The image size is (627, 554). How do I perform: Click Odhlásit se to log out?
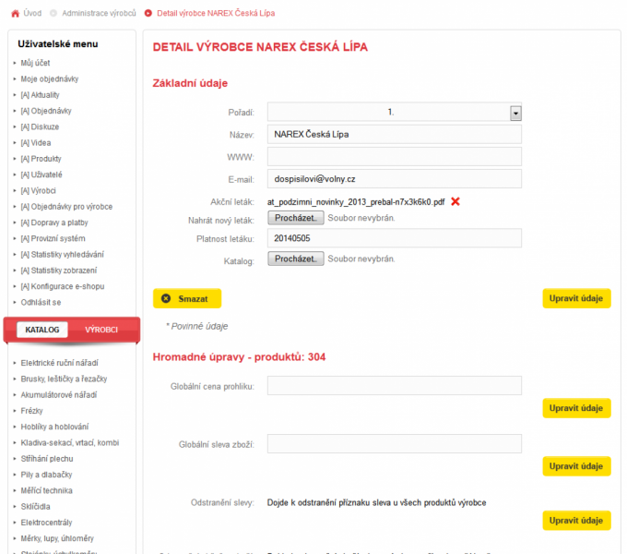pos(41,303)
